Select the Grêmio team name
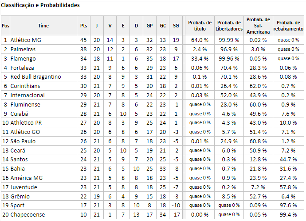Screen dimensions: 306x221 (20, 197)
